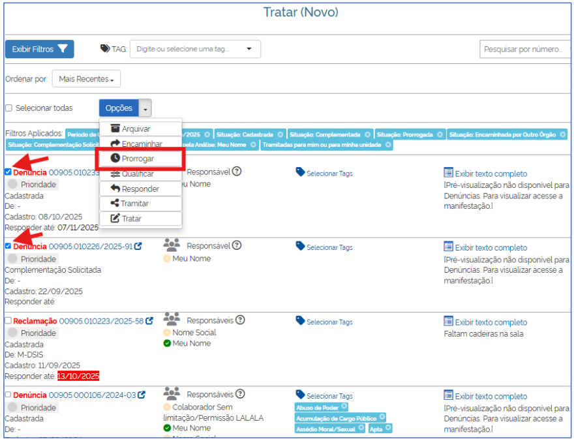Click the 'Pesquisar por número' search field
The width and height of the screenshot is (574, 441).
(x=524, y=49)
